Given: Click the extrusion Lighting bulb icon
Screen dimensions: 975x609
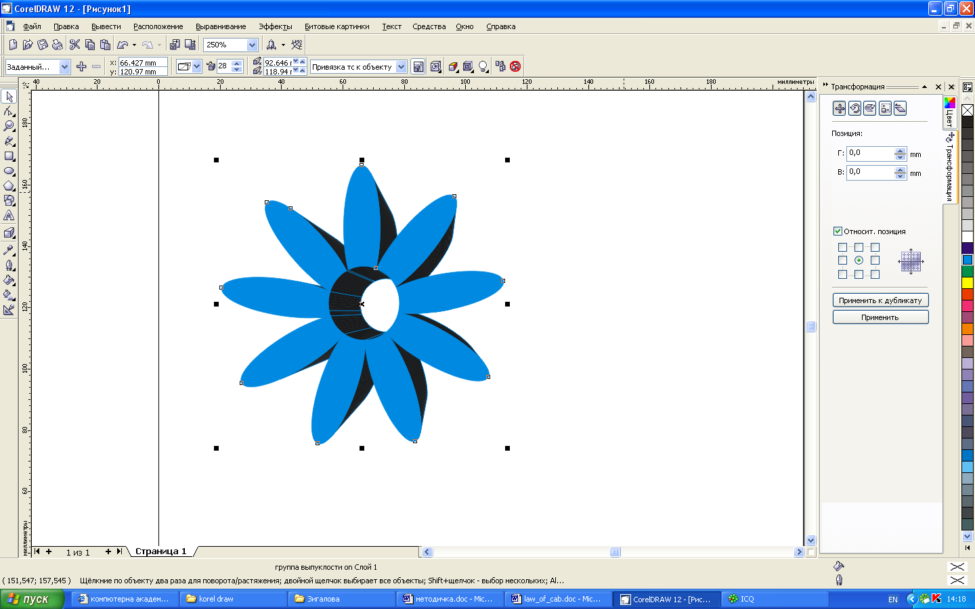Looking at the screenshot, I should tap(483, 66).
